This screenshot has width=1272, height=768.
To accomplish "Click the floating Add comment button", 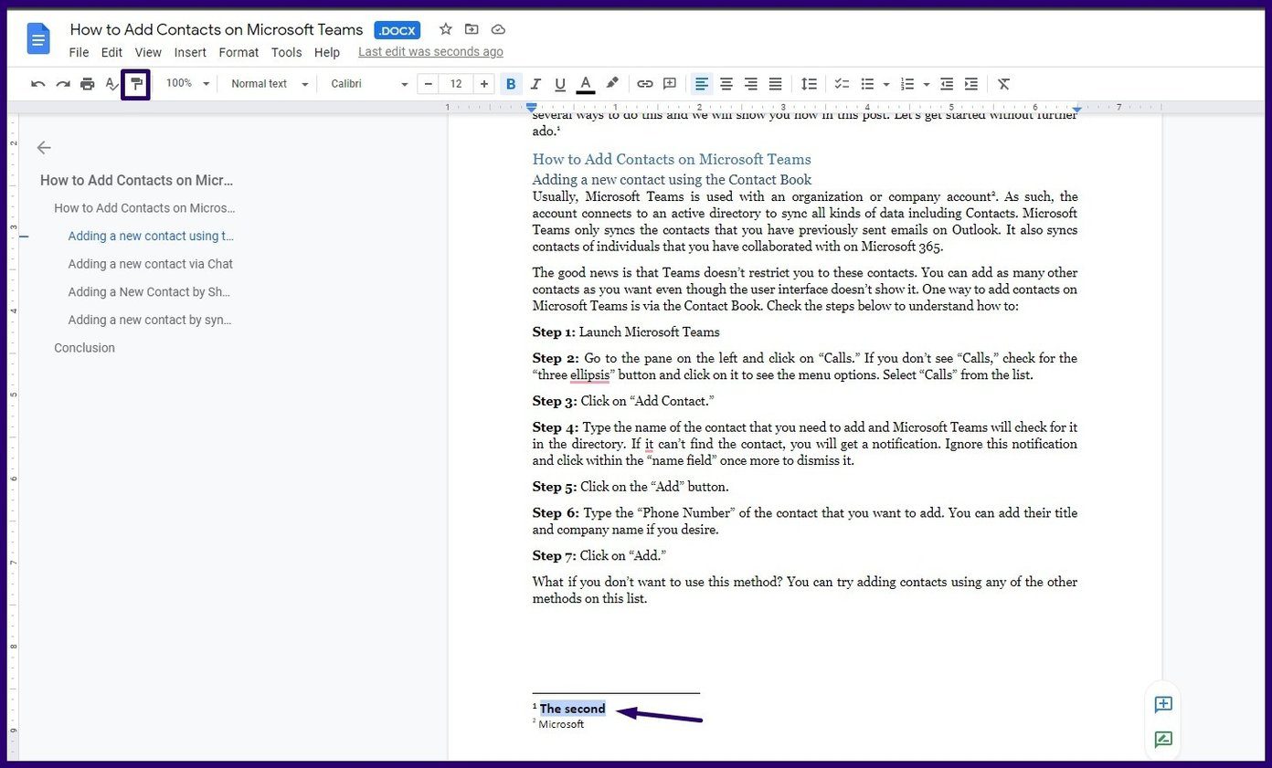I will (x=1163, y=704).
